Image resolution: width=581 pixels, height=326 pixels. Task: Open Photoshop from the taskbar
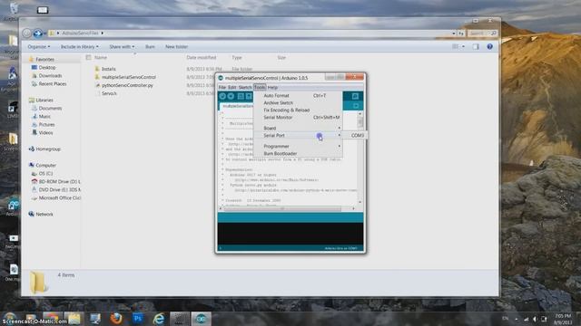138,318
